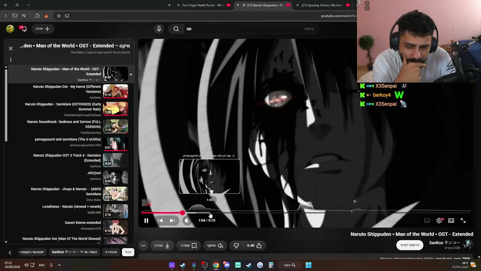This screenshot has width=481, height=271.
Task: Run search with the magnifier icon
Action: [x=176, y=29]
